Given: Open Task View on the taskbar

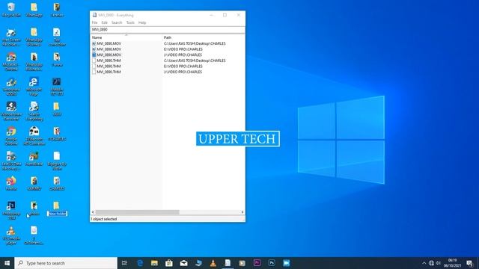Looking at the screenshot, I should point(124,263).
